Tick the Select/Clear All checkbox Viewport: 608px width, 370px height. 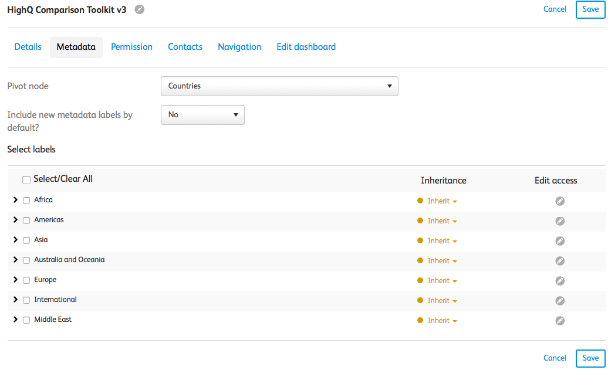pos(26,180)
